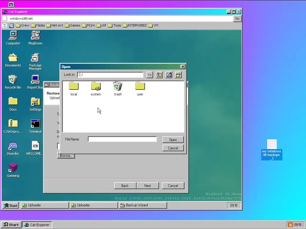306x229 pixels.
Task: Select the system folder in Open dialog
Action: coord(96,89)
